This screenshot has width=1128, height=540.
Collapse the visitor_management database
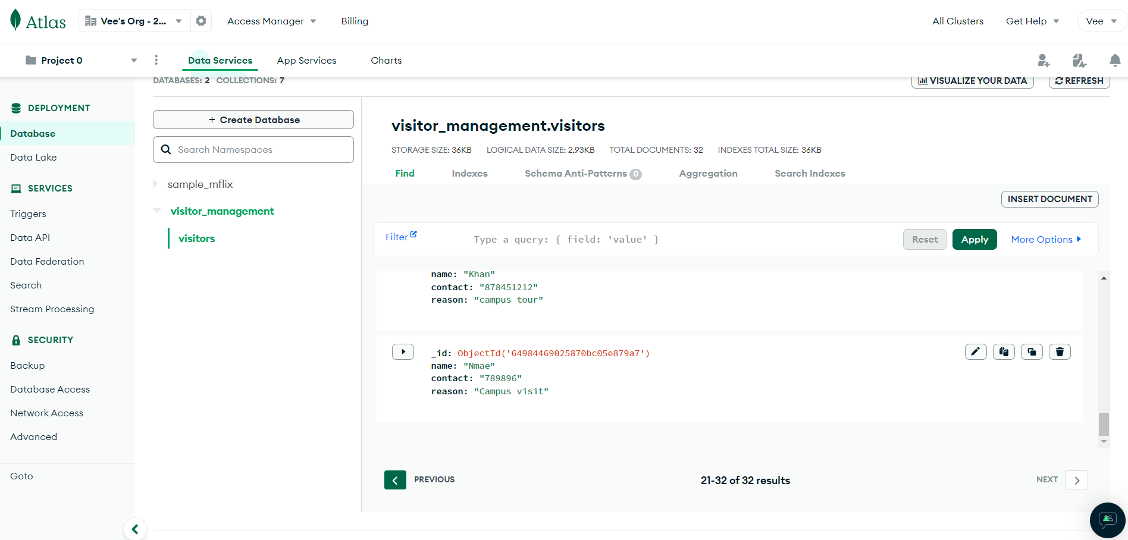[x=157, y=211]
